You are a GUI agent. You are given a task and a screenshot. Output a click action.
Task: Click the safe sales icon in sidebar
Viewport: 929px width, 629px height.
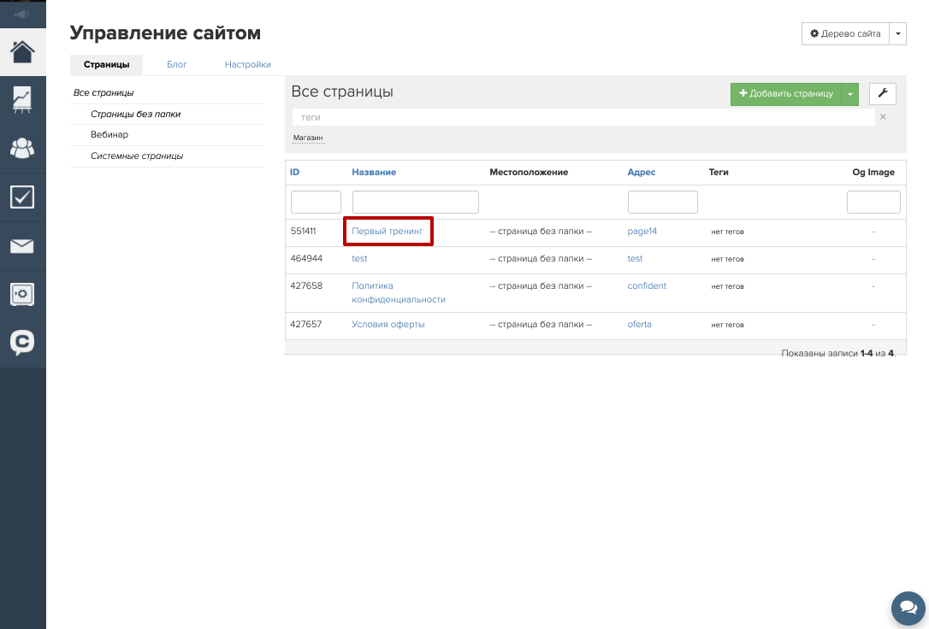(x=22, y=295)
